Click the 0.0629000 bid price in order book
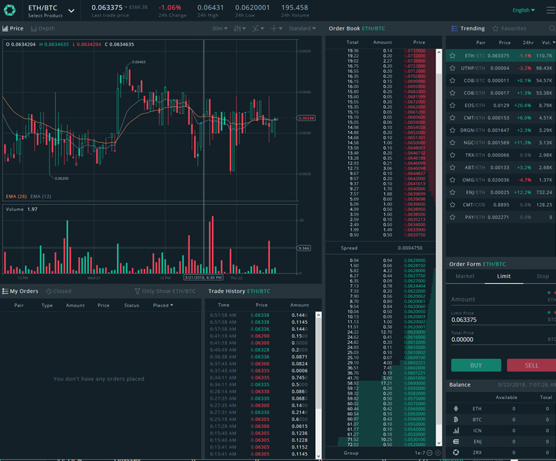This screenshot has width=556, height=461. (x=414, y=260)
